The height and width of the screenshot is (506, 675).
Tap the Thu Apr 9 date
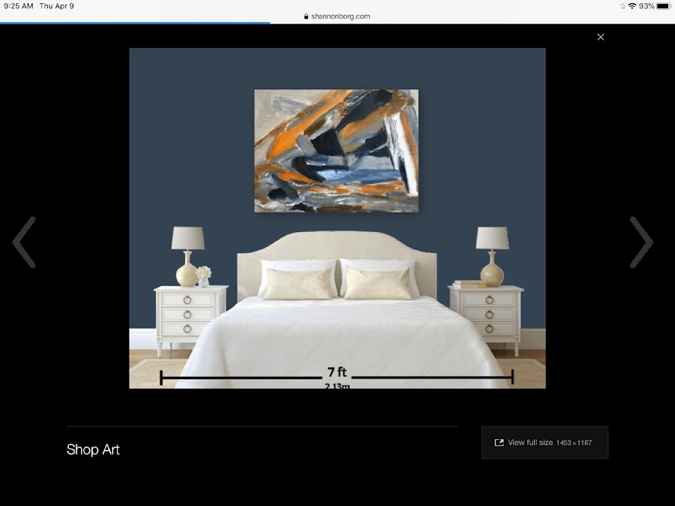click(x=57, y=6)
